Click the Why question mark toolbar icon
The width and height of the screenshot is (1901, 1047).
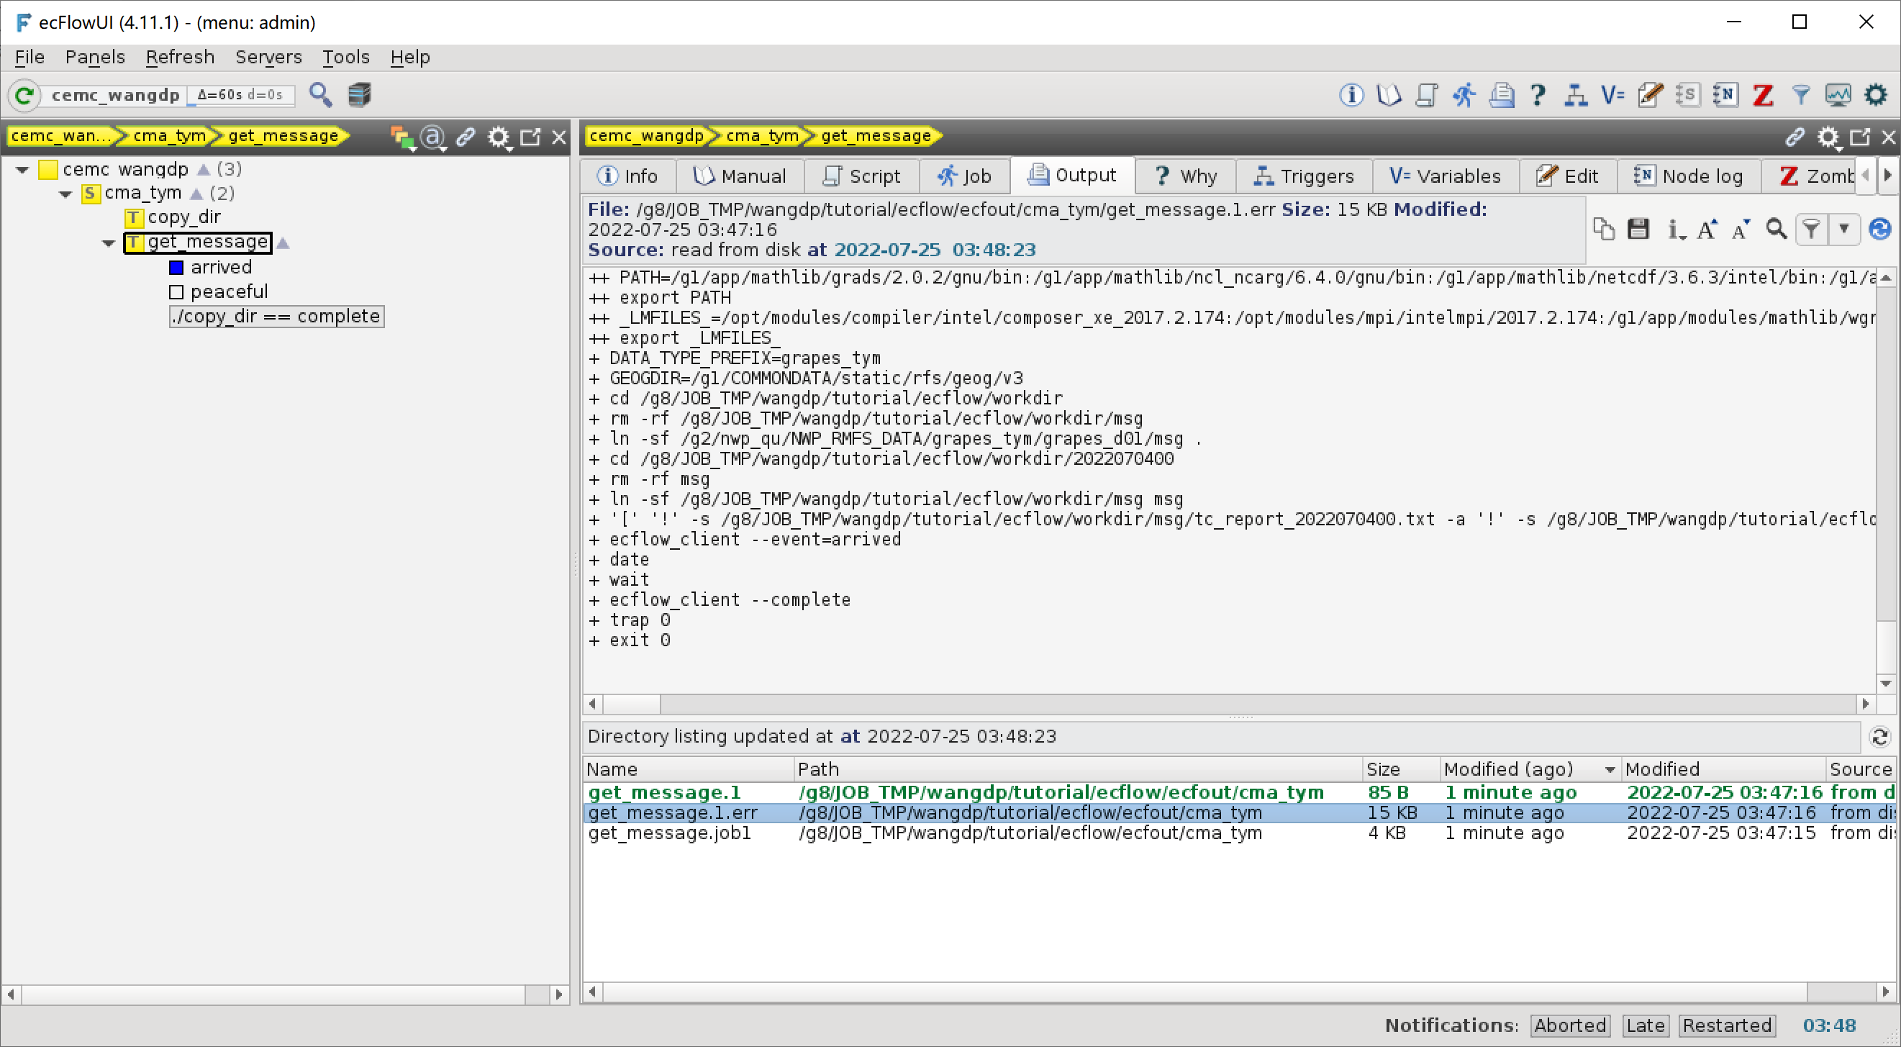(x=1538, y=95)
